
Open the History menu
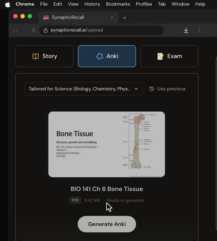point(92,4)
